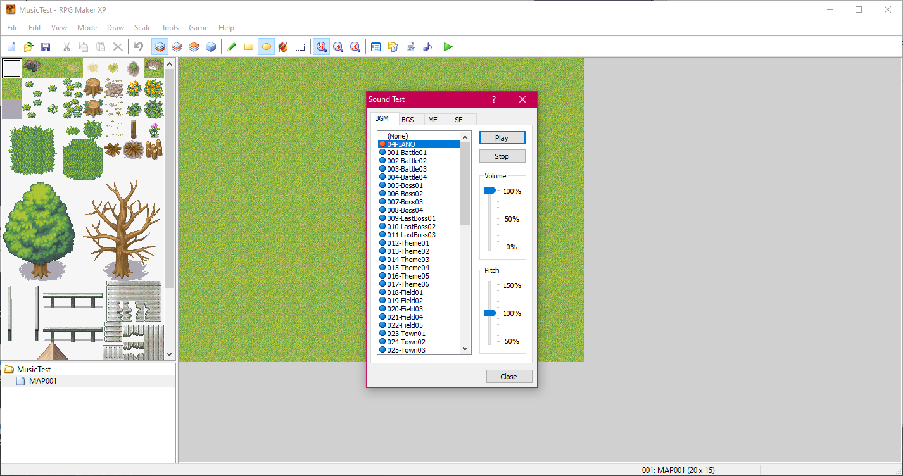903x476 pixels.
Task: Select 025-Town03 track
Action: pos(419,350)
